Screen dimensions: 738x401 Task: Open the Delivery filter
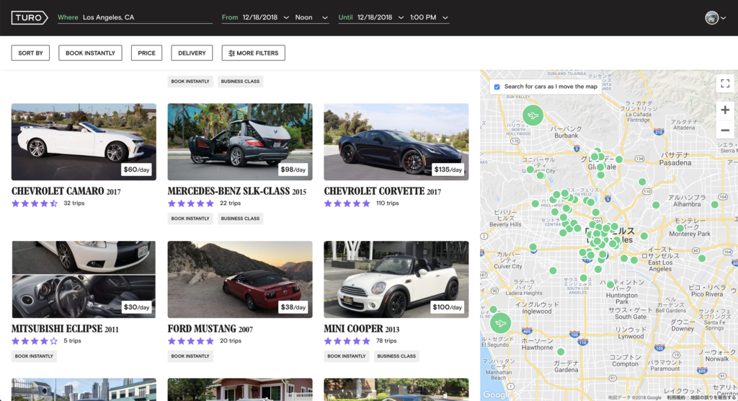(x=192, y=53)
